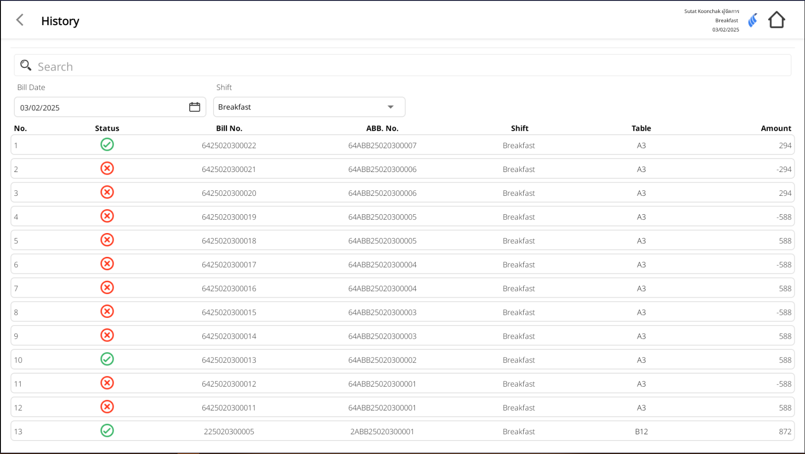
Task: Open bill number 6425020300013
Action: [x=229, y=360]
